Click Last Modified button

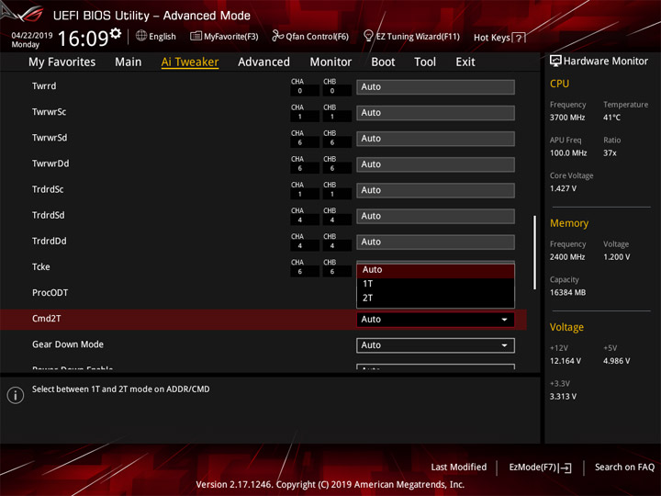pyautogui.click(x=459, y=468)
